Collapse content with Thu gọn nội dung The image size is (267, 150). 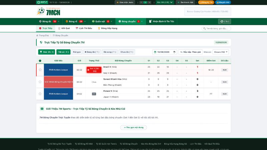133,127
